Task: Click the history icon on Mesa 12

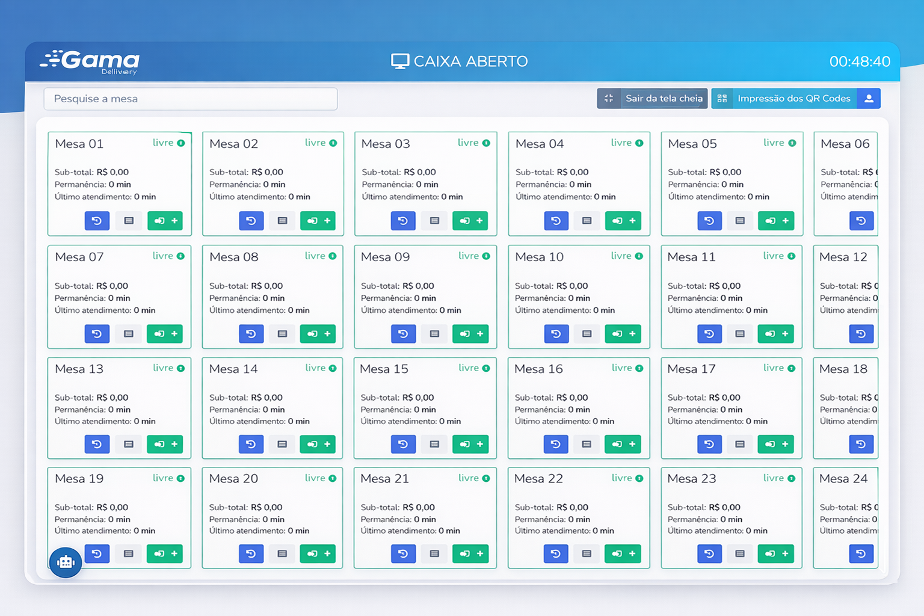Action: [861, 334]
